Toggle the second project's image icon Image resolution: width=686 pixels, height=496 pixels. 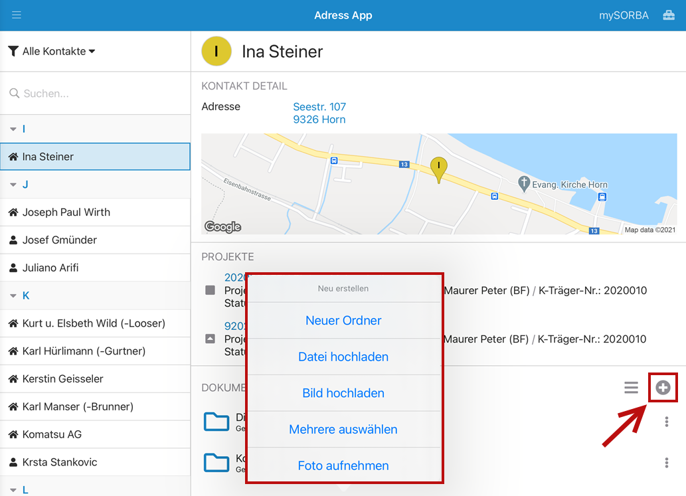click(x=210, y=339)
